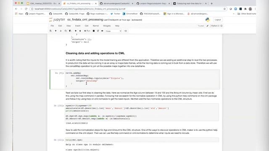
Task: Open the Twitter bookmark
Action: click(115, 14)
